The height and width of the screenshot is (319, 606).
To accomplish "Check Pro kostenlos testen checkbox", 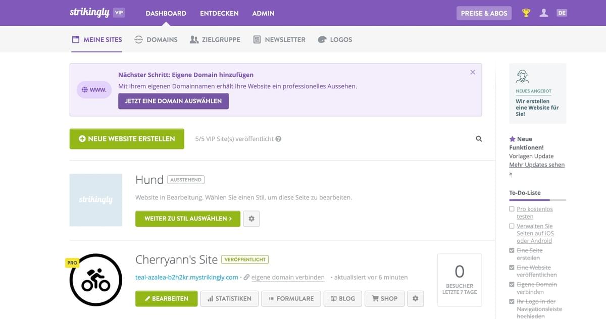I will point(512,209).
